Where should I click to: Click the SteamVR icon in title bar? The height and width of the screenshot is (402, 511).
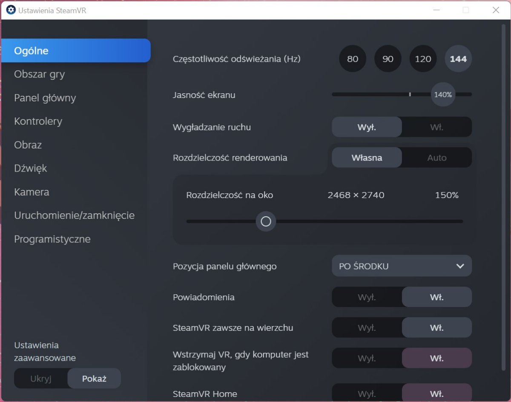click(11, 10)
